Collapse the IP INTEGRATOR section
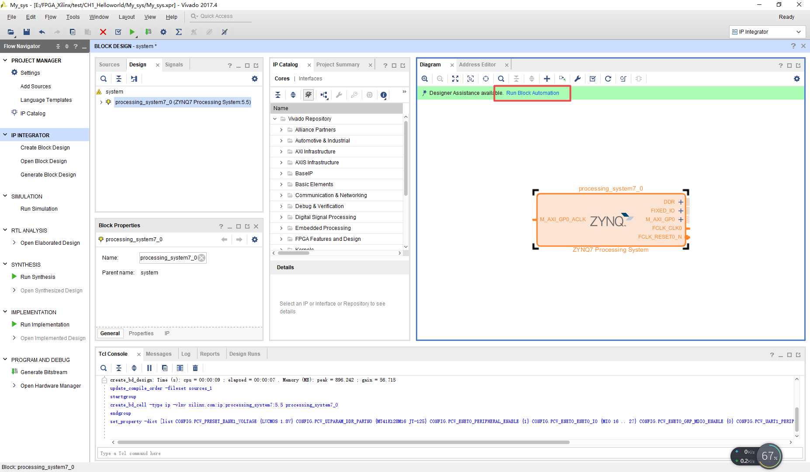 [x=5, y=135]
